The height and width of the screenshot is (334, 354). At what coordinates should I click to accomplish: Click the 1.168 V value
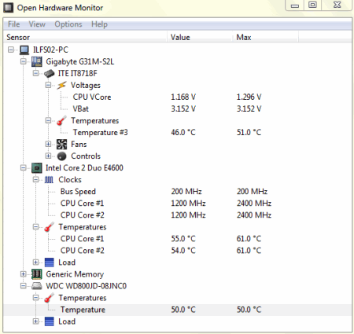point(183,97)
